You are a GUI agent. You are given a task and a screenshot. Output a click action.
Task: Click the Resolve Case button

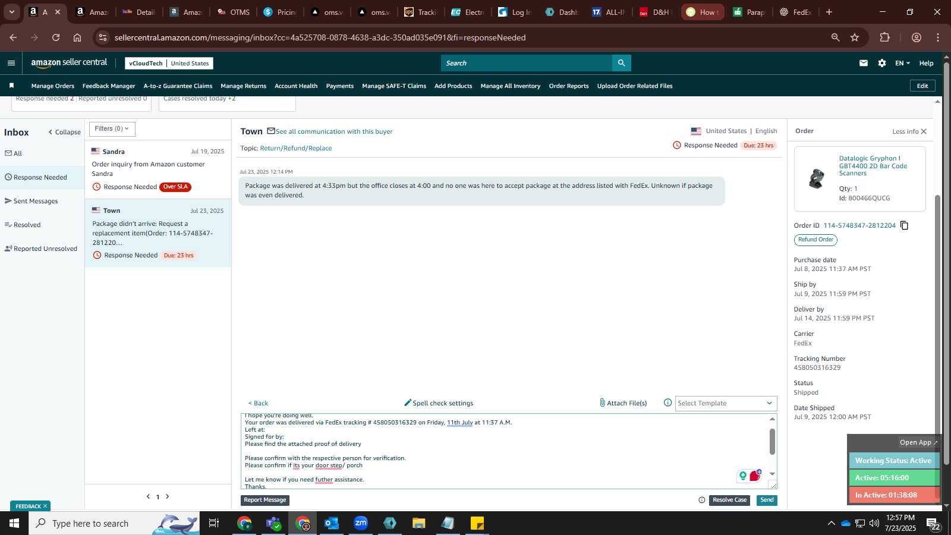(729, 500)
